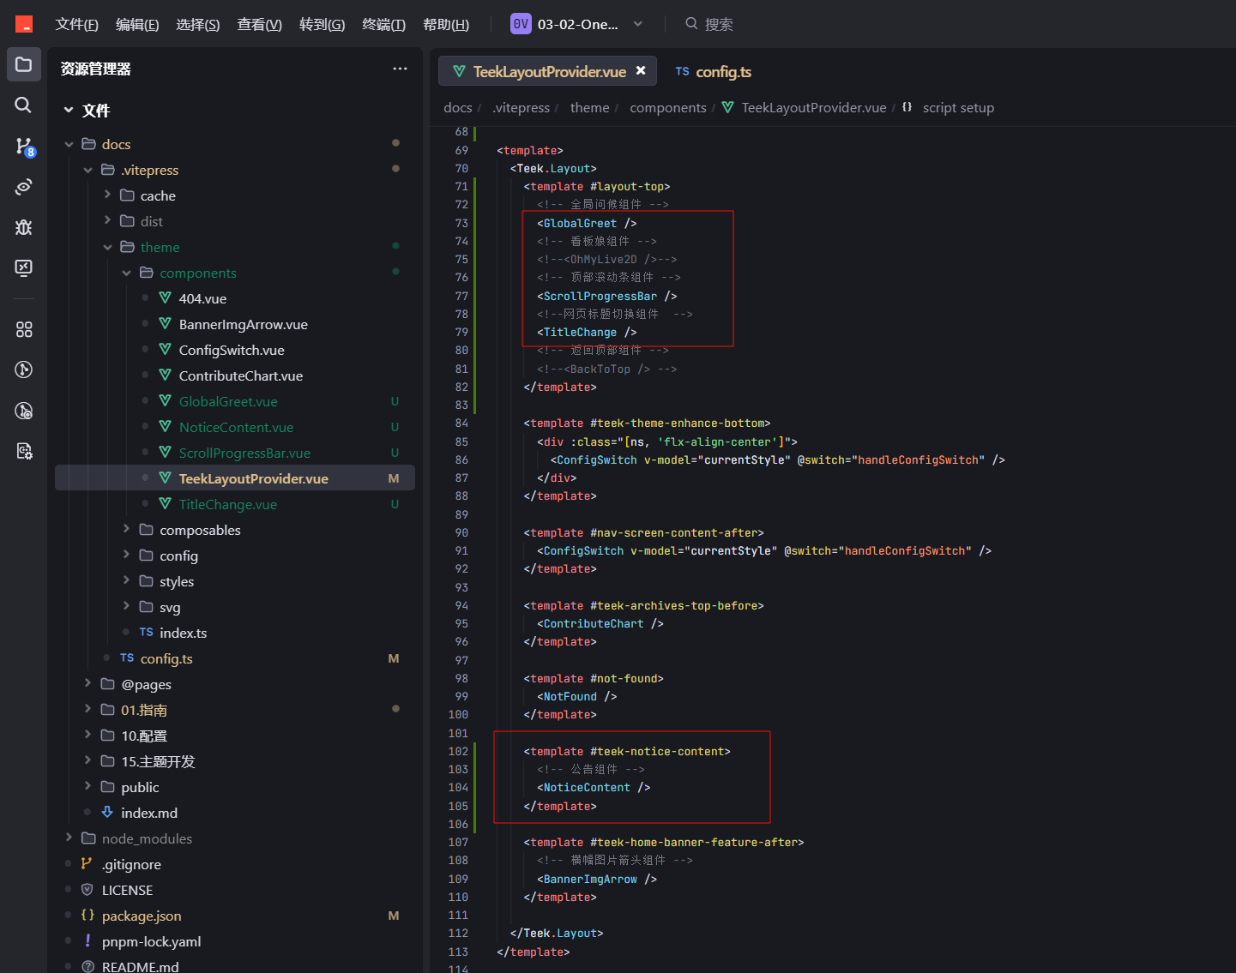1236x973 pixels.
Task: Collapse the components folder
Action: tap(126, 273)
